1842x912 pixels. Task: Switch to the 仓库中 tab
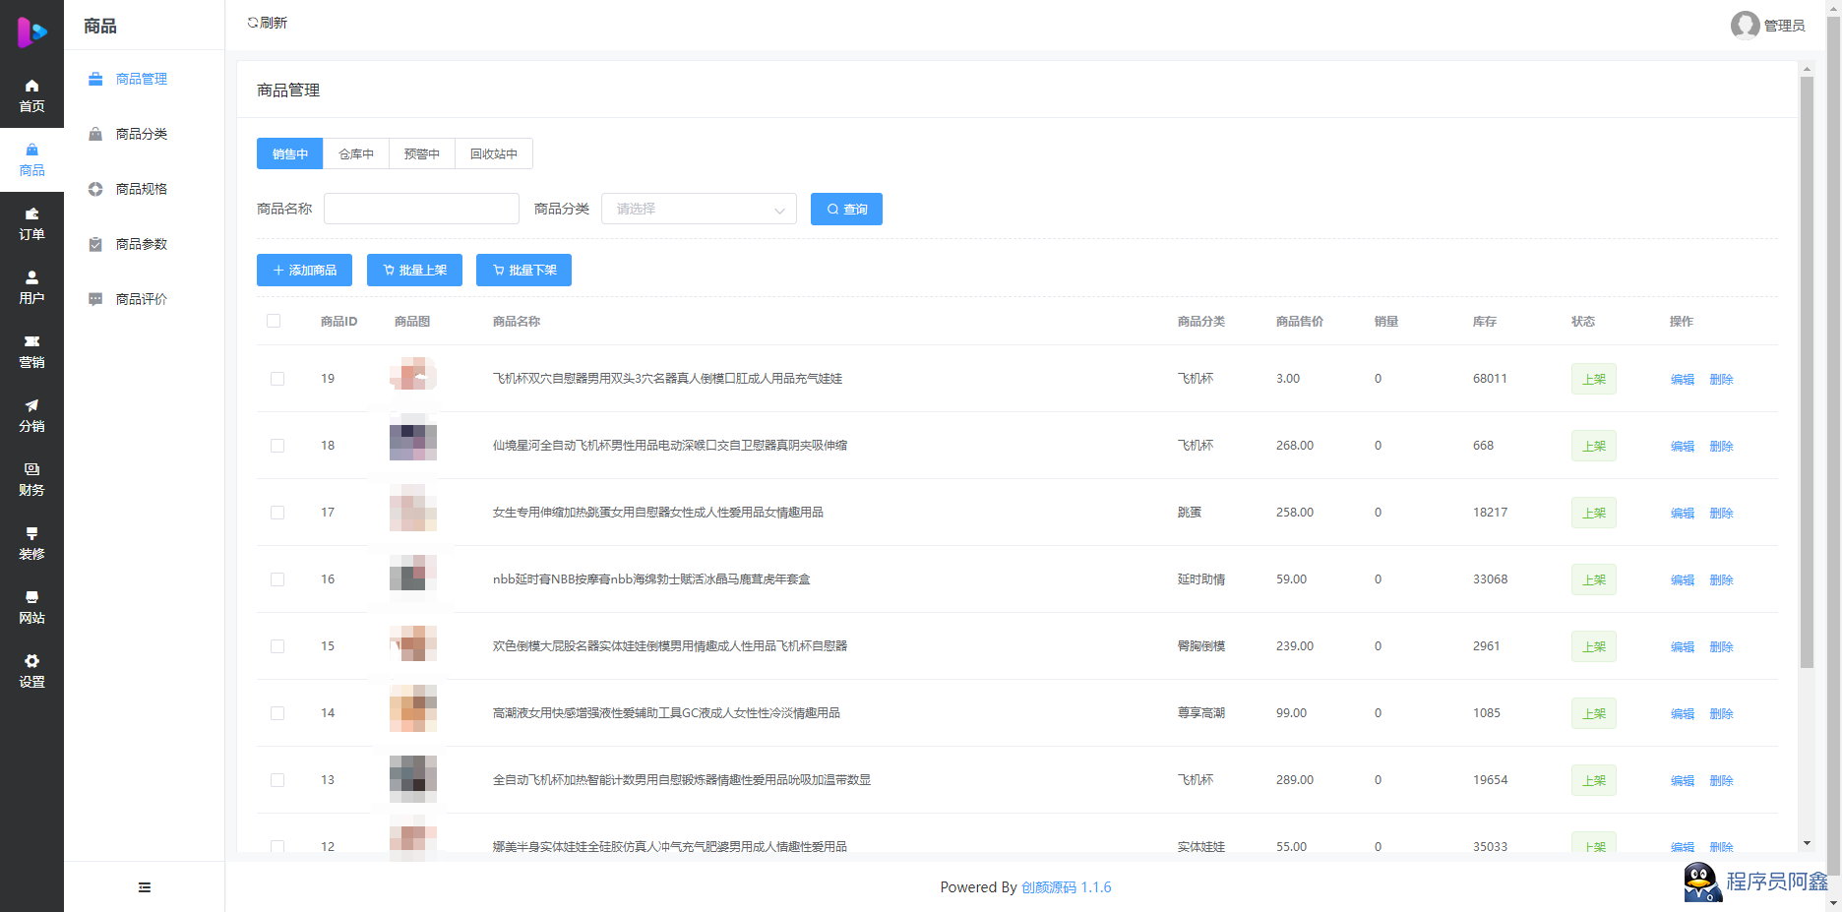[x=356, y=153]
